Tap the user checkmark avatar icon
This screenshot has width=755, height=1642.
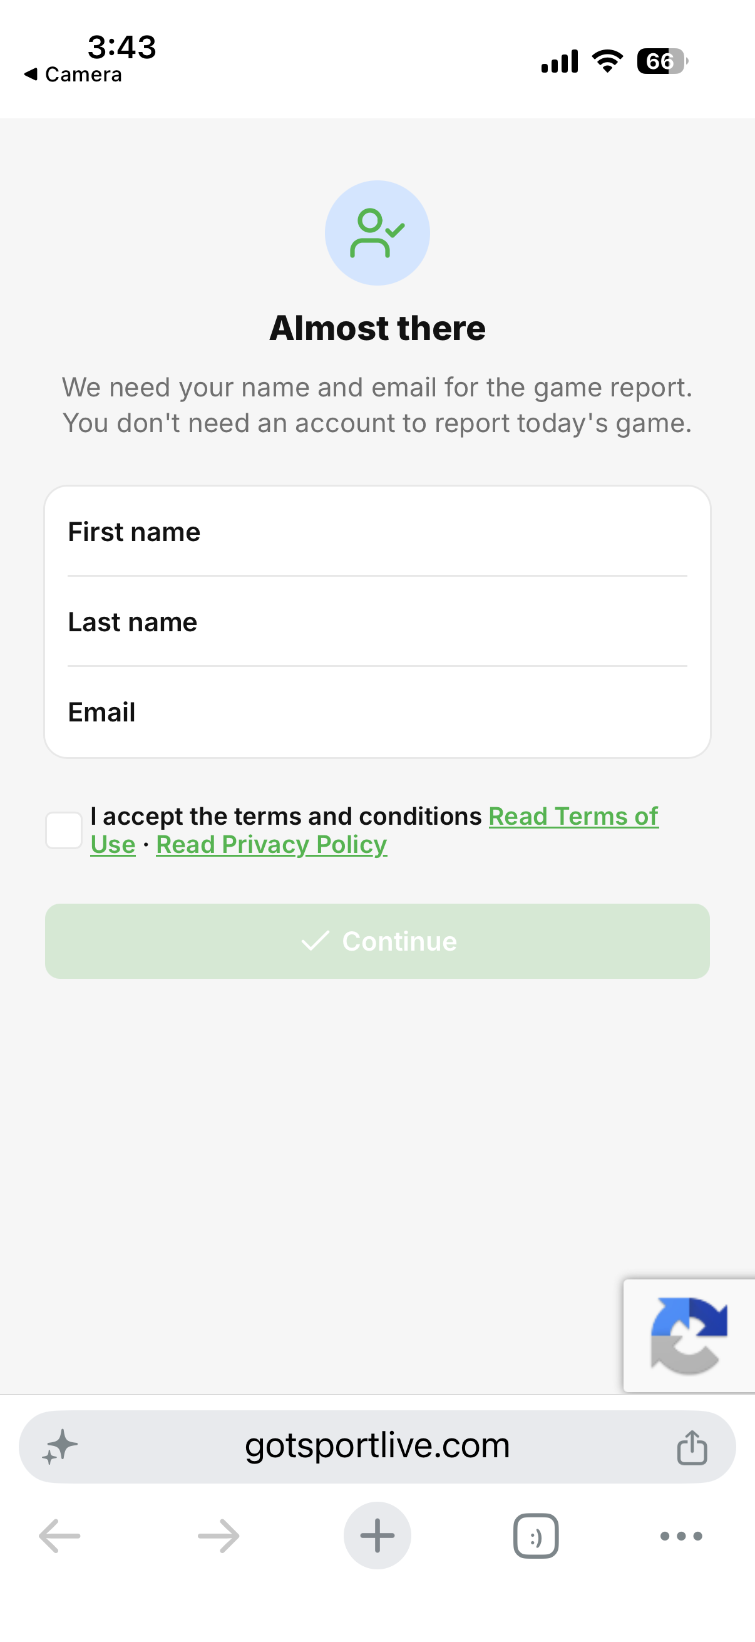pyautogui.click(x=377, y=233)
